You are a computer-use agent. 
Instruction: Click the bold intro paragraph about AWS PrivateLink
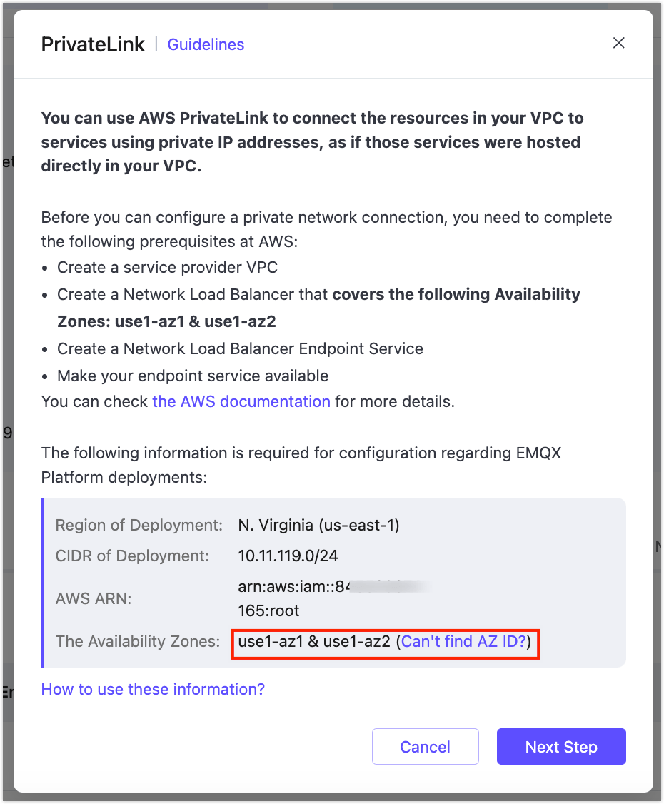(312, 142)
